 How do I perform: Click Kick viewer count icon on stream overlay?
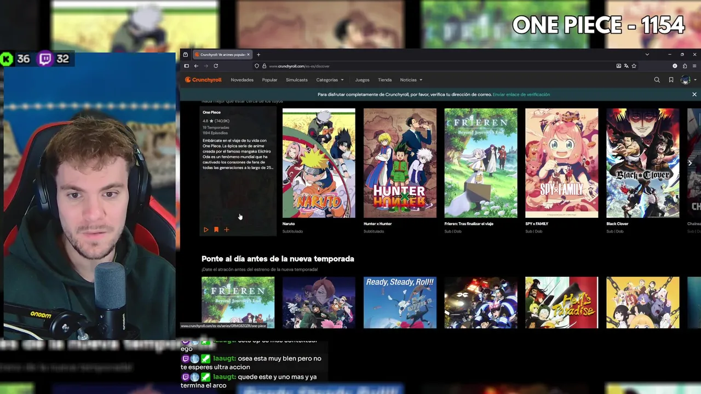click(7, 59)
